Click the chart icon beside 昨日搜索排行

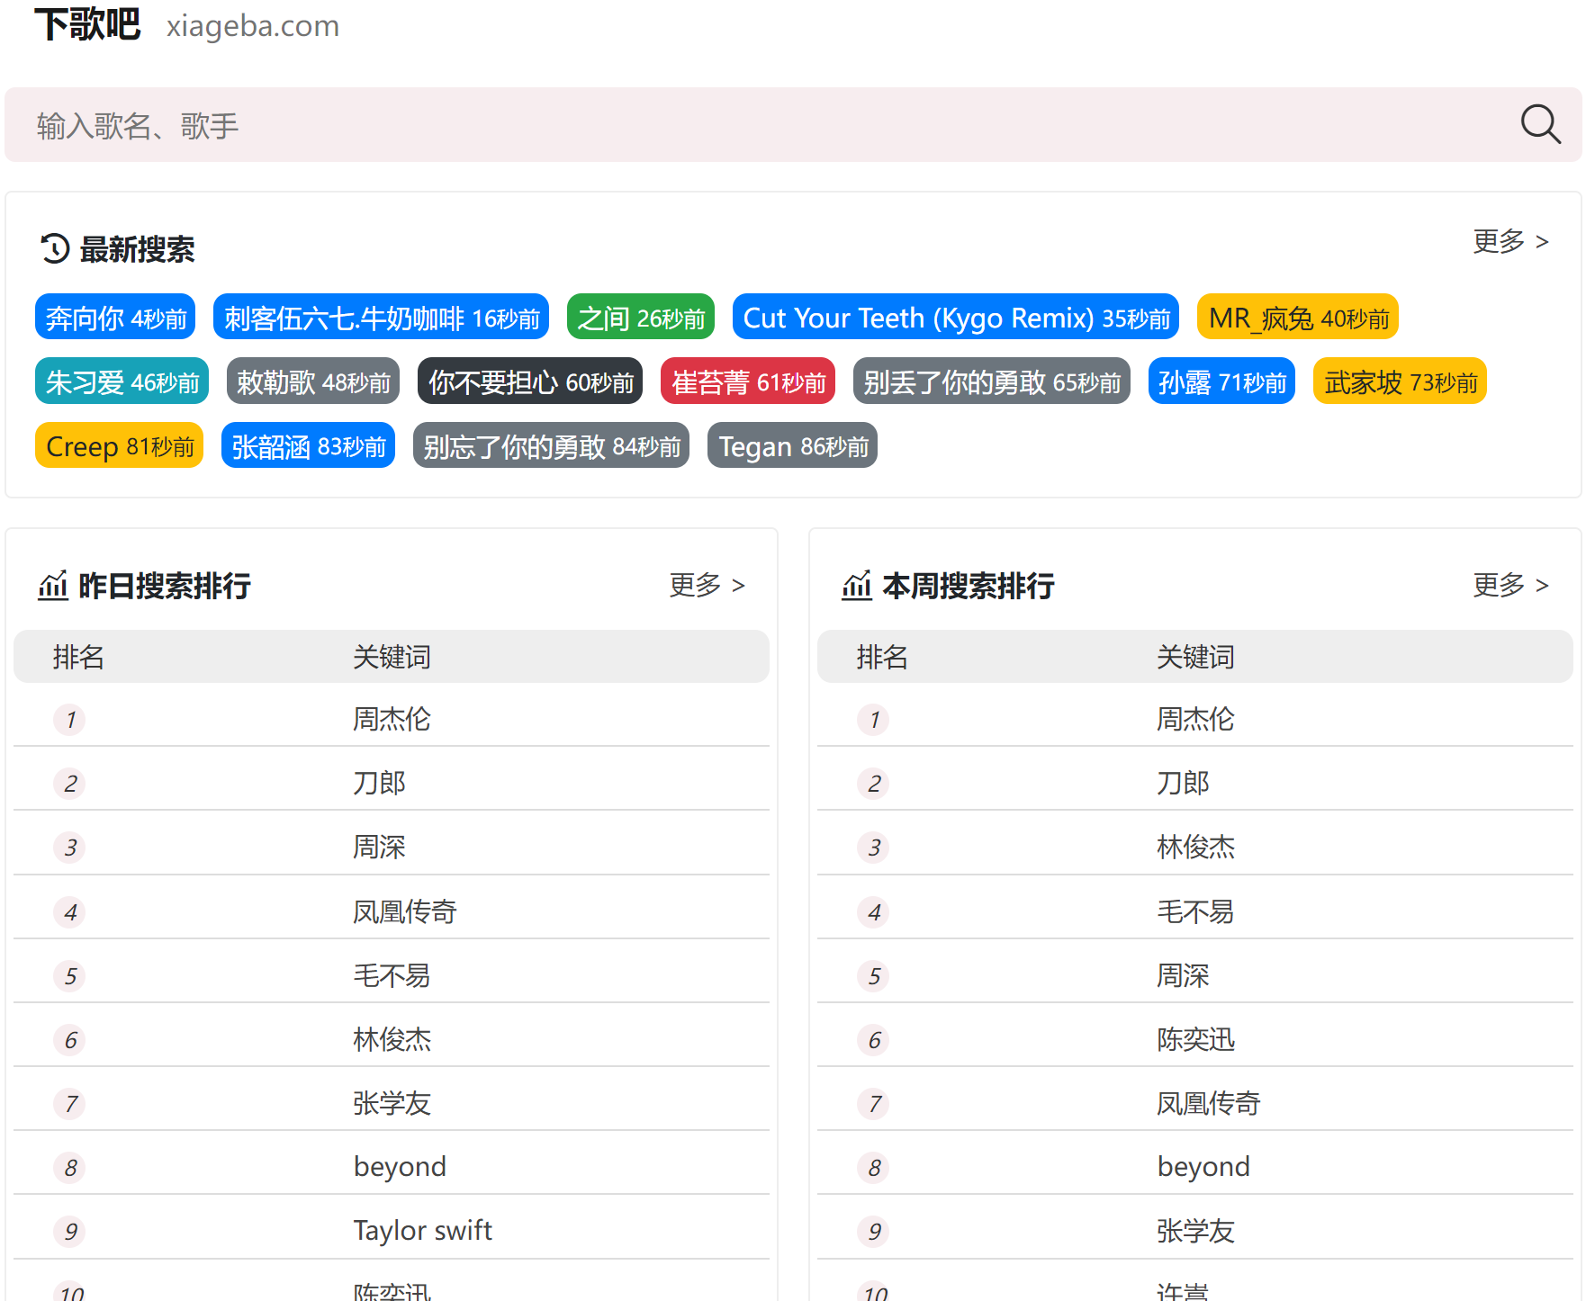point(53,585)
